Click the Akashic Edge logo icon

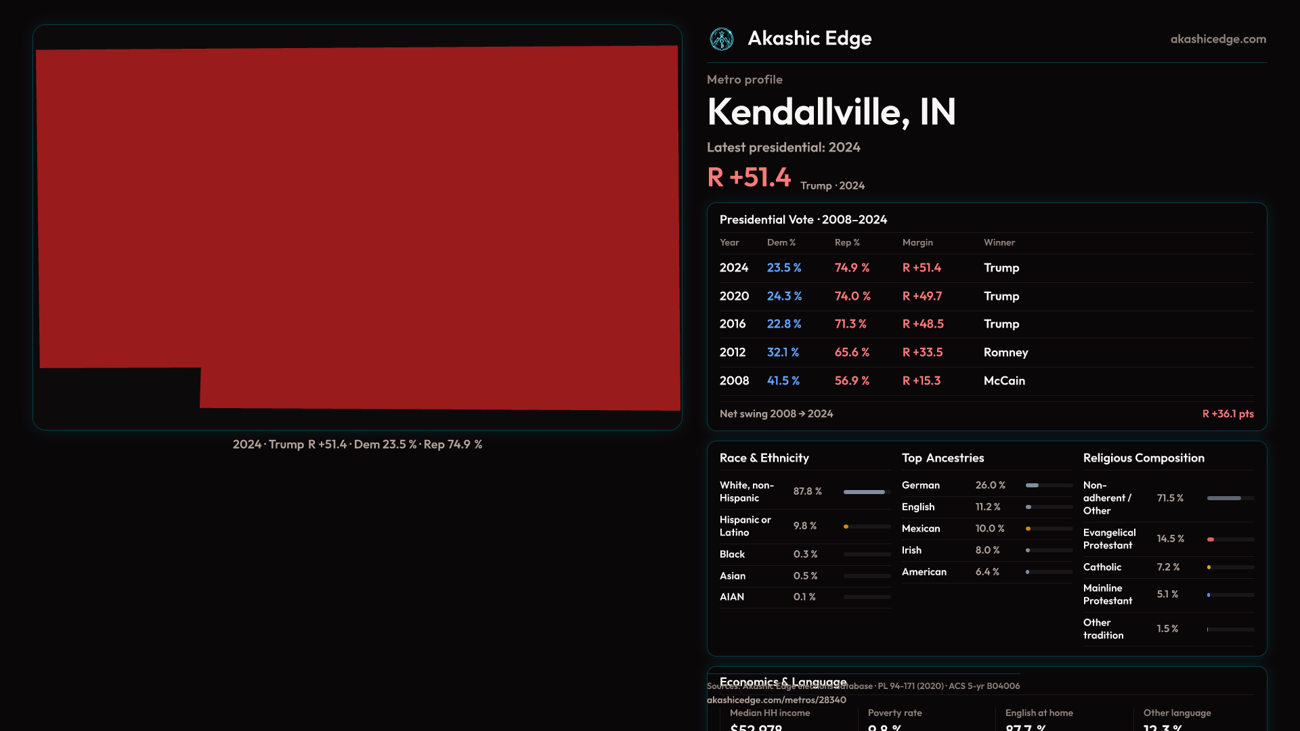pyautogui.click(x=721, y=39)
